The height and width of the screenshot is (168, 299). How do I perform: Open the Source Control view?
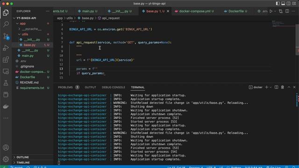click(x=6, y=36)
